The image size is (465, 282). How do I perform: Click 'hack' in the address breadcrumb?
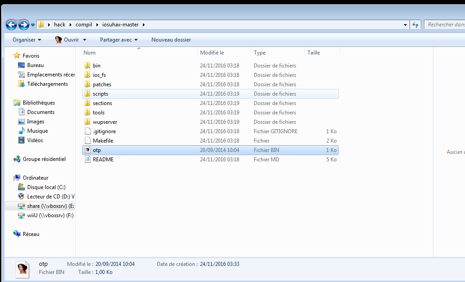[59, 25]
